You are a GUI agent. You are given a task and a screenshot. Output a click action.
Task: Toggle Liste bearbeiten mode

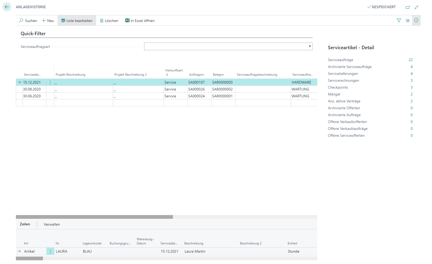tap(77, 21)
